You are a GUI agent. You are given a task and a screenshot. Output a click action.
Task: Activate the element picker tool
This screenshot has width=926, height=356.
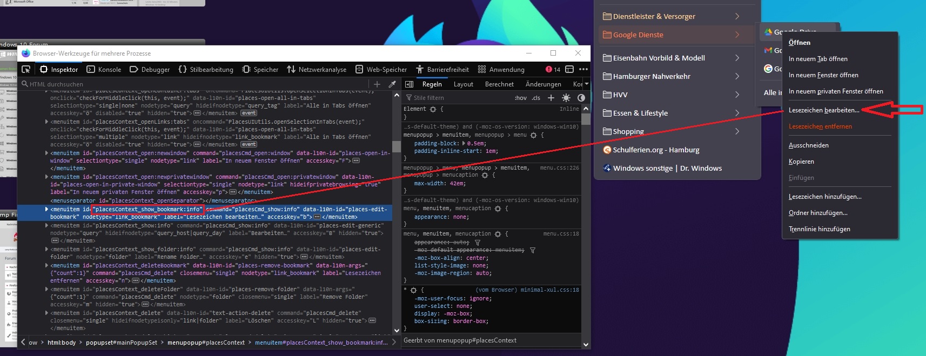click(x=26, y=69)
